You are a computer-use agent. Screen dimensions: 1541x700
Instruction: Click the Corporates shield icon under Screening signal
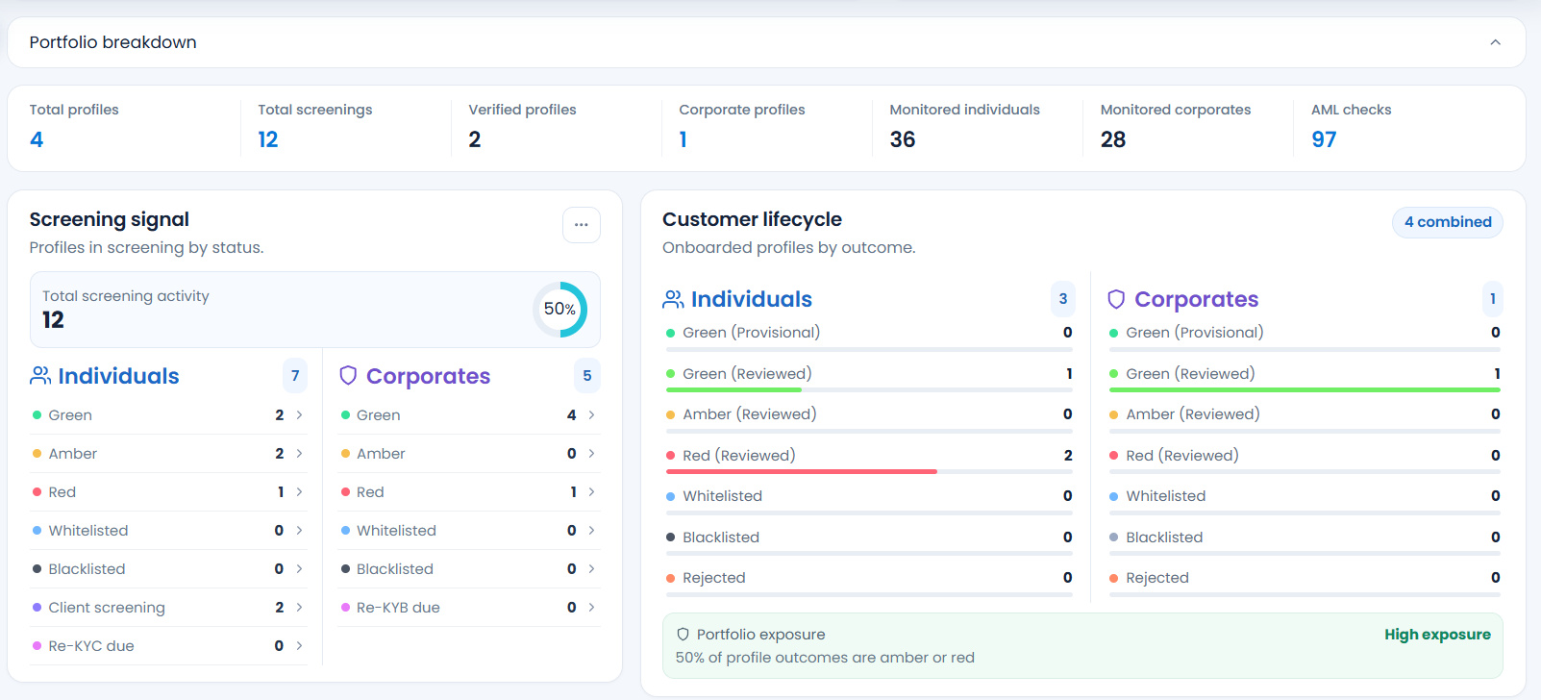(x=348, y=376)
